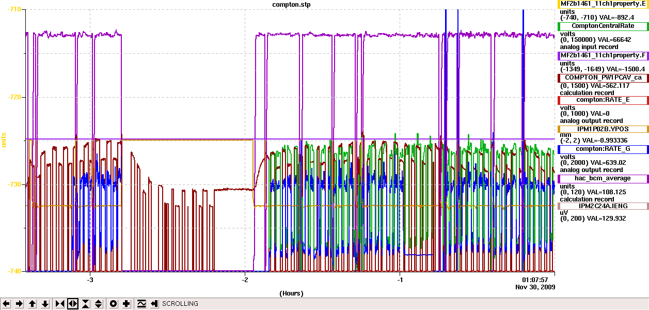Viewport: 649px width, 310px height.
Task: Select the MF2b1461_11ch1property.F legend entry
Action: [603, 55]
